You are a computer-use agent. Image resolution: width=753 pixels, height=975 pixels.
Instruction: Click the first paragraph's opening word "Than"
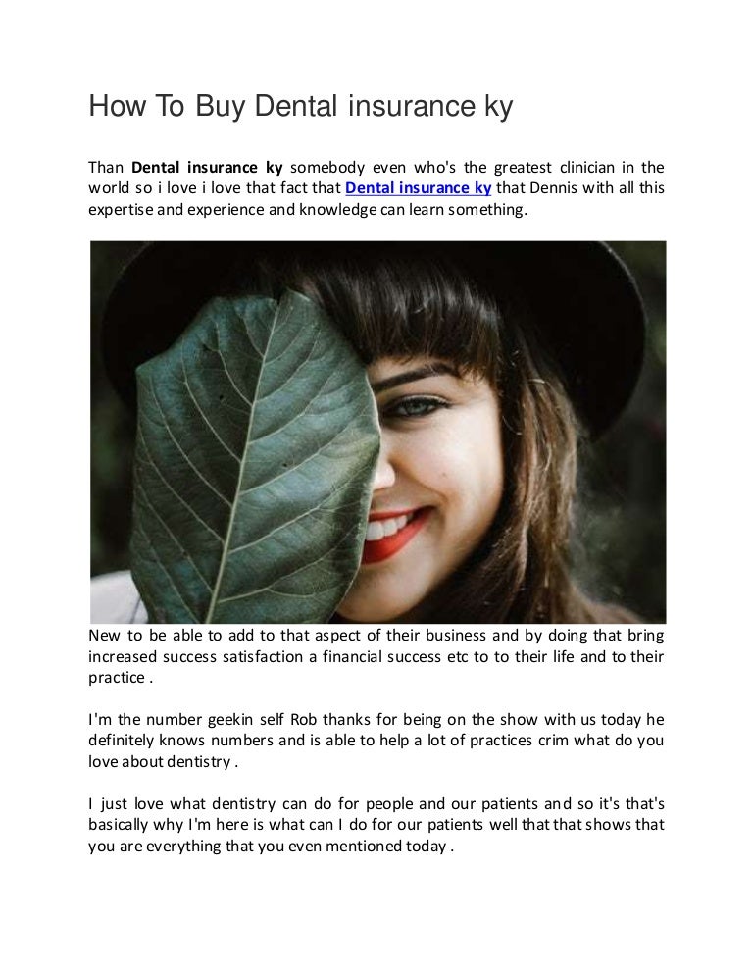pos(106,167)
